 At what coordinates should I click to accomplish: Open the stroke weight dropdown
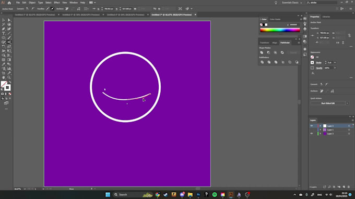[335, 62]
